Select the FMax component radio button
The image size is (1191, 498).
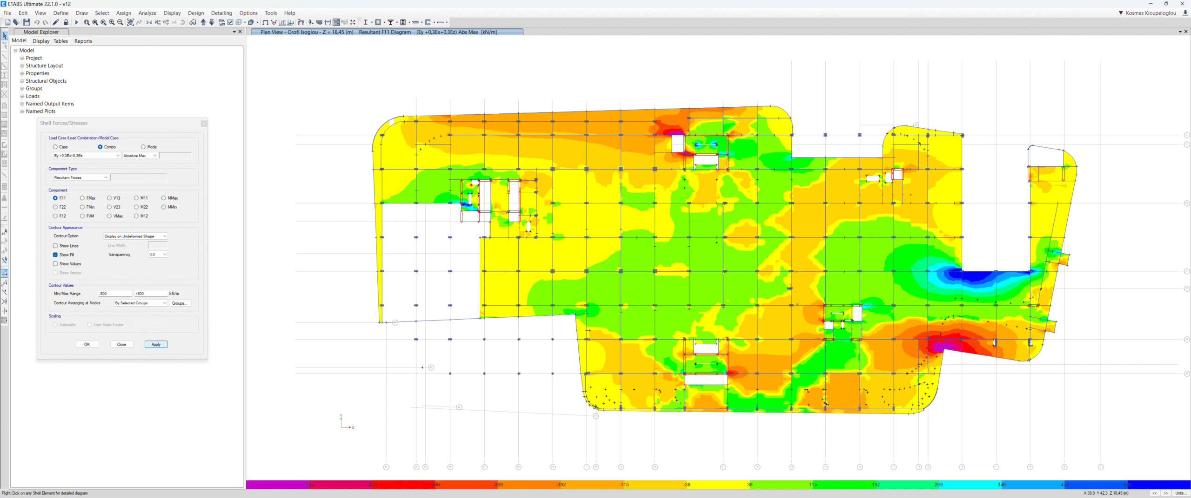[82, 198]
